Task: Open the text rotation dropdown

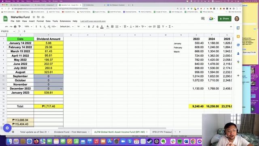Action: point(144,27)
